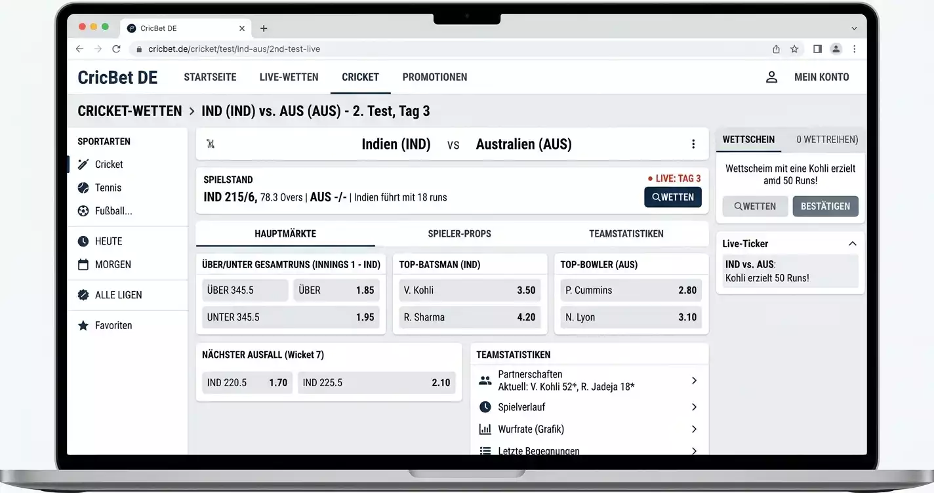
Task: Click the account profile icon in header
Action: pos(771,77)
